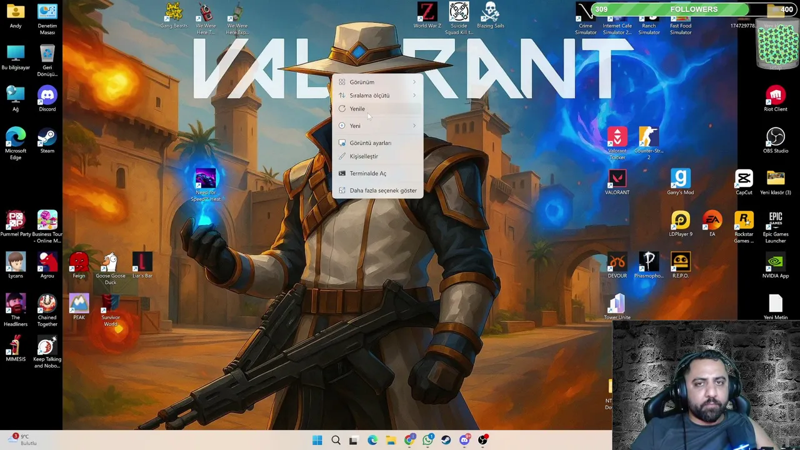Select the CapCut desktop icon
Viewport: 800px width, 450px height.
point(744,182)
